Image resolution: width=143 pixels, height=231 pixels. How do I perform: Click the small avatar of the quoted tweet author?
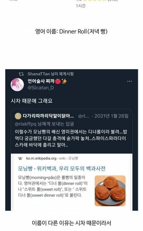18,116
